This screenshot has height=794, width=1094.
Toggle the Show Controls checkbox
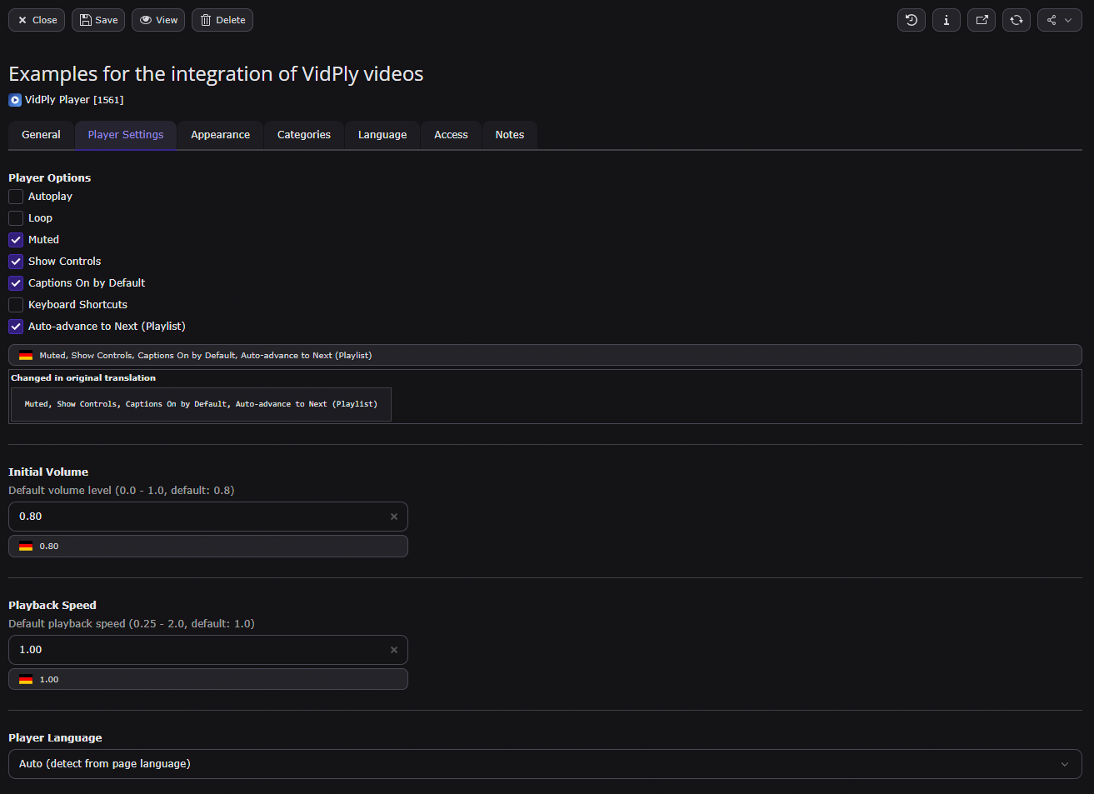pyautogui.click(x=16, y=262)
